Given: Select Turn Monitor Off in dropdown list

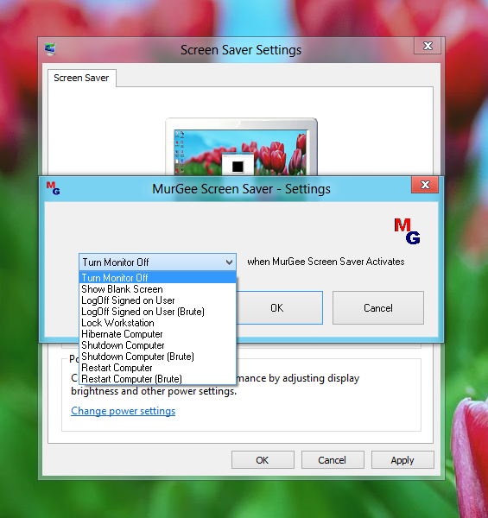Looking at the screenshot, I should (157, 277).
